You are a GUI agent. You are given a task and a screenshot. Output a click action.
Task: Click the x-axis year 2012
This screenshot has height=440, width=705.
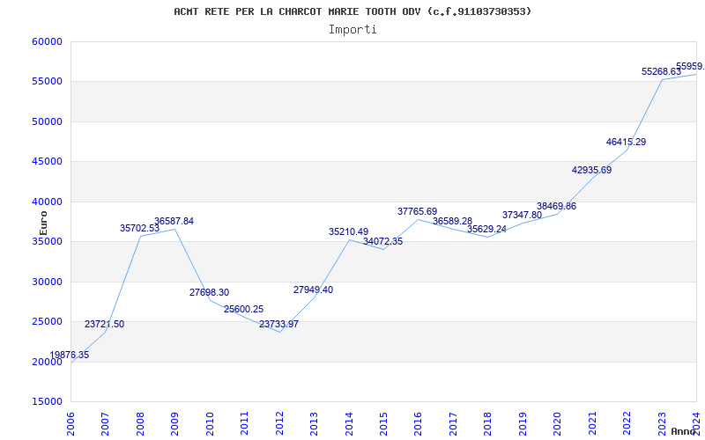[279, 424]
